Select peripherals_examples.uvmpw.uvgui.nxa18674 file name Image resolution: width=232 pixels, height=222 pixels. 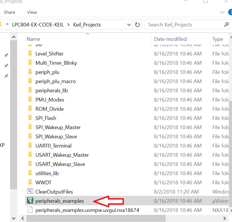[87, 210]
